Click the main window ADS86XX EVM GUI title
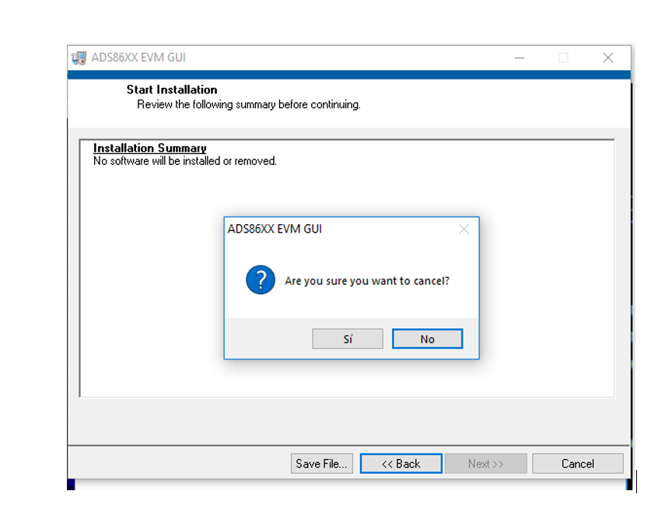This screenshot has width=672, height=505. coord(138,58)
